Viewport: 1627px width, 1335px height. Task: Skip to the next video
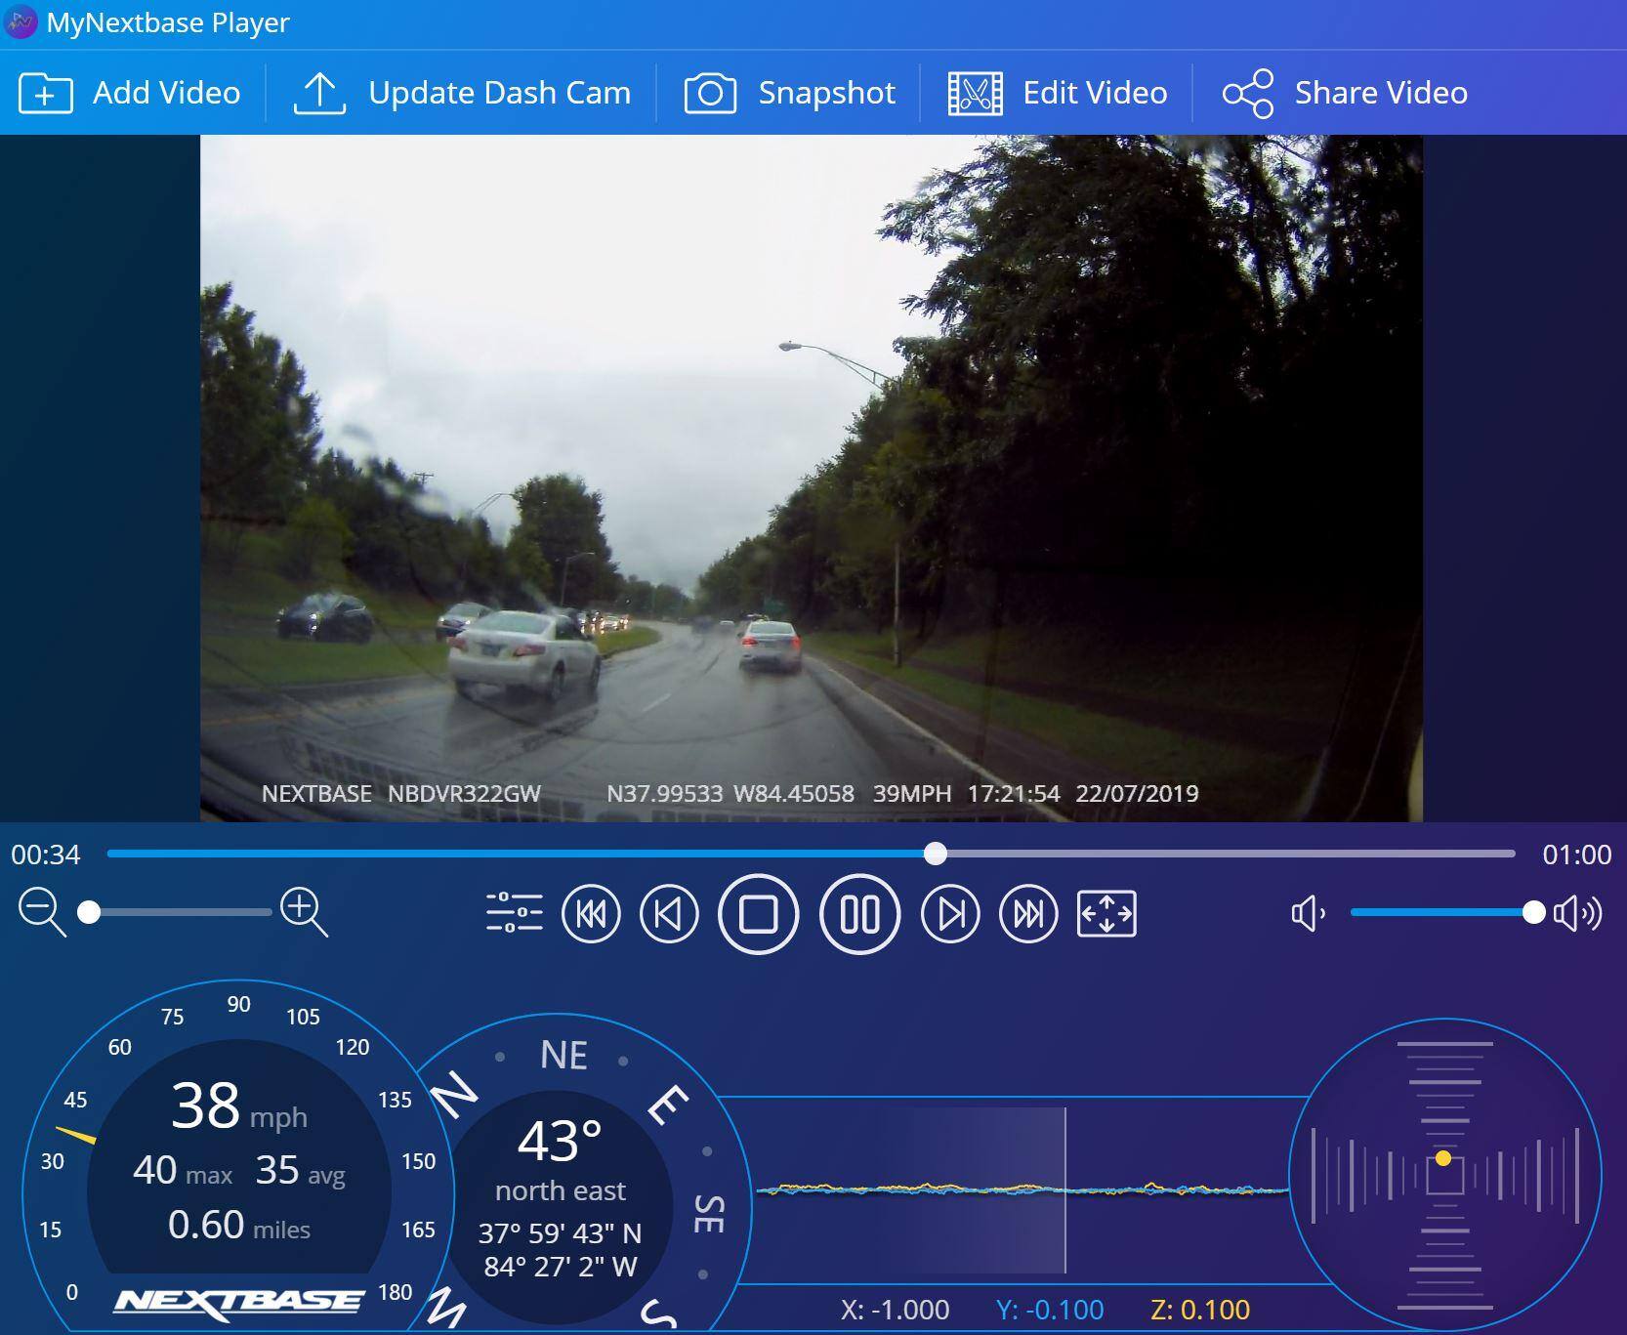(x=1028, y=914)
